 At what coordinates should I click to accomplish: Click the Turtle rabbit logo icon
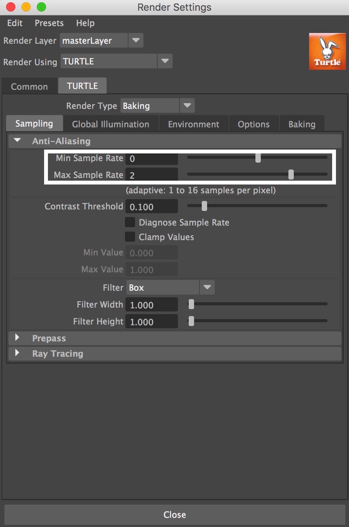(328, 51)
